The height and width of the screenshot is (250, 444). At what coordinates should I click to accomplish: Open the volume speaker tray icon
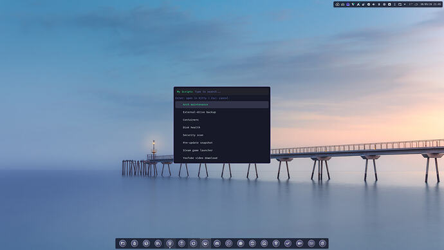pyautogui.click(x=374, y=5)
